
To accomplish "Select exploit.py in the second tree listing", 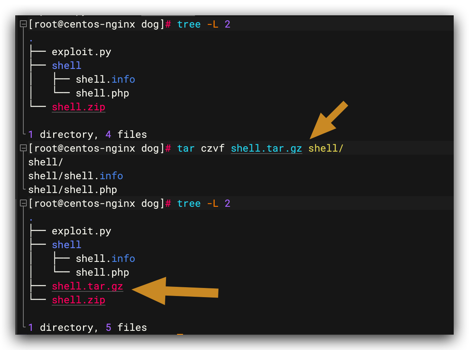I will [x=81, y=231].
